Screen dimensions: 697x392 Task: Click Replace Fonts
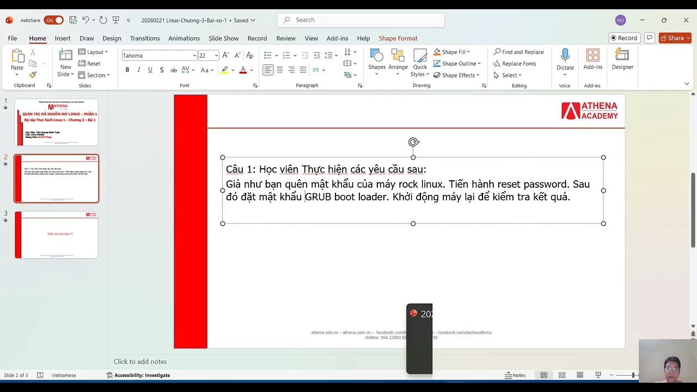coord(515,64)
